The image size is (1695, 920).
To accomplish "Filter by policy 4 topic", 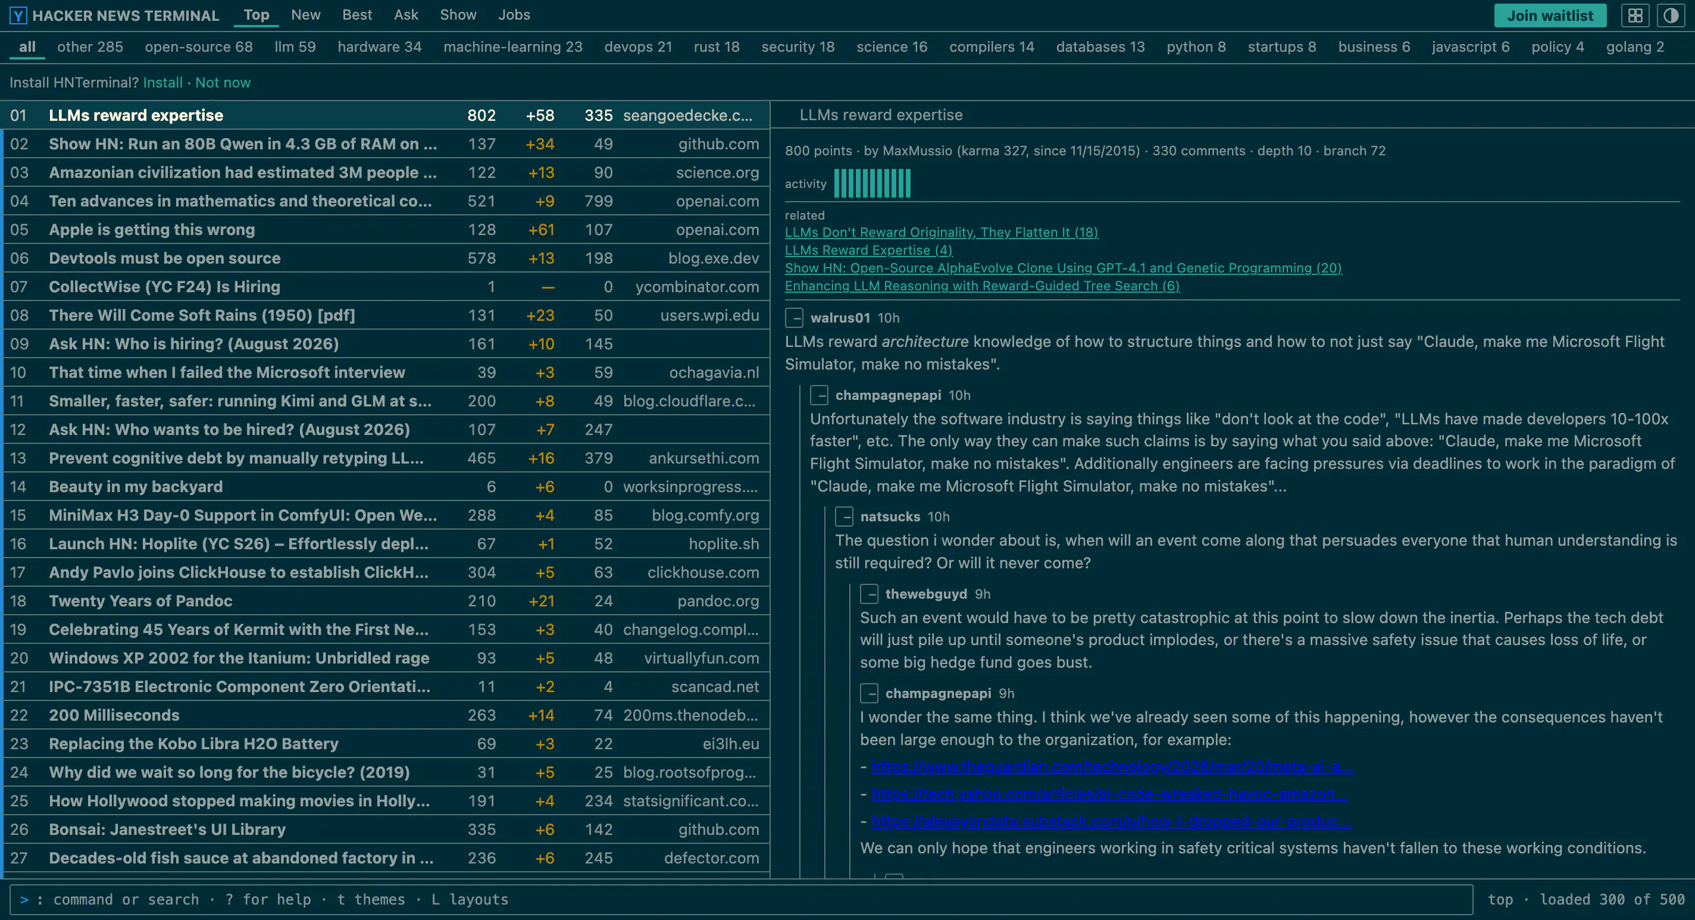I will pyautogui.click(x=1558, y=48).
